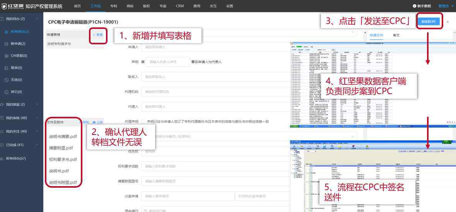Tick the 代理声明 checkbox
The width and height of the screenshot is (456, 212).
click(143, 122)
